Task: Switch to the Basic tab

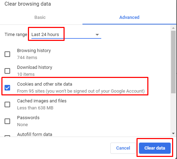Action: pos(40,17)
